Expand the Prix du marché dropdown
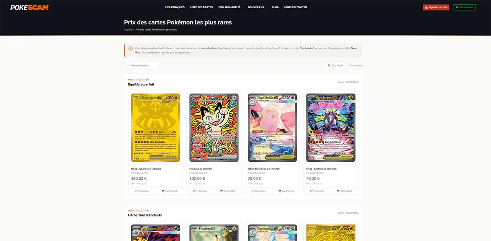Screen dimensions: 491x241 pos(230,7)
